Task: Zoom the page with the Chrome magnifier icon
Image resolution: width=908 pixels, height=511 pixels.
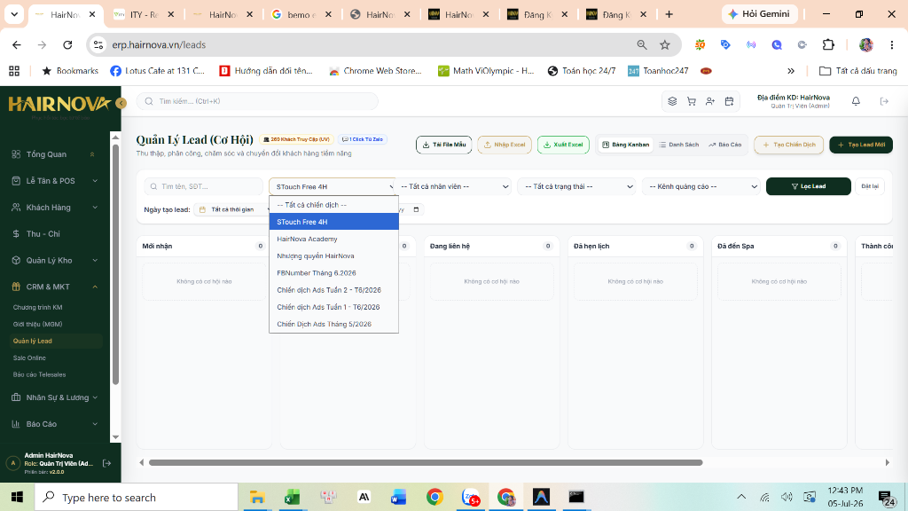Action: coord(642,44)
